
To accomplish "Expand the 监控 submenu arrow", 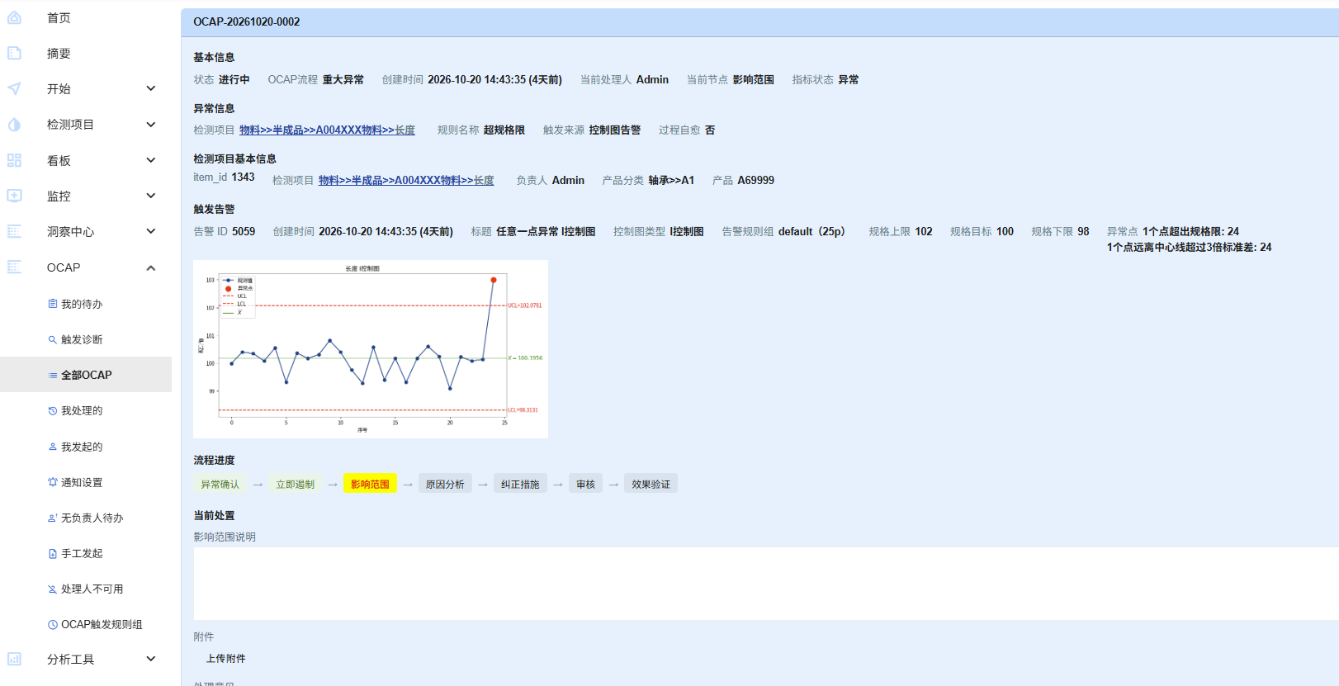I will 151,196.
